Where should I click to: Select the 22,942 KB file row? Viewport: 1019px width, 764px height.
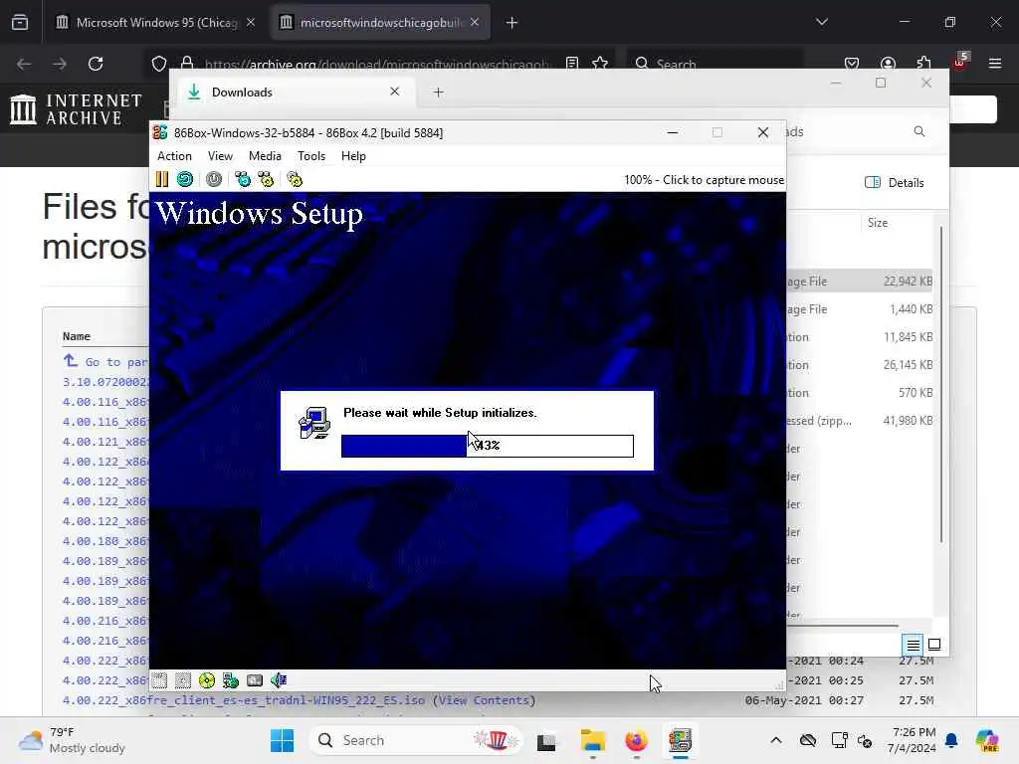click(x=860, y=282)
